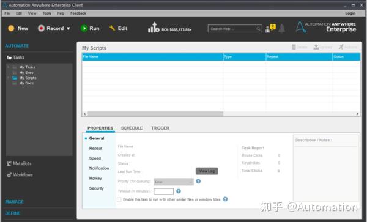Open the Help menu
This screenshot has width=367, height=222.
tap(61, 13)
